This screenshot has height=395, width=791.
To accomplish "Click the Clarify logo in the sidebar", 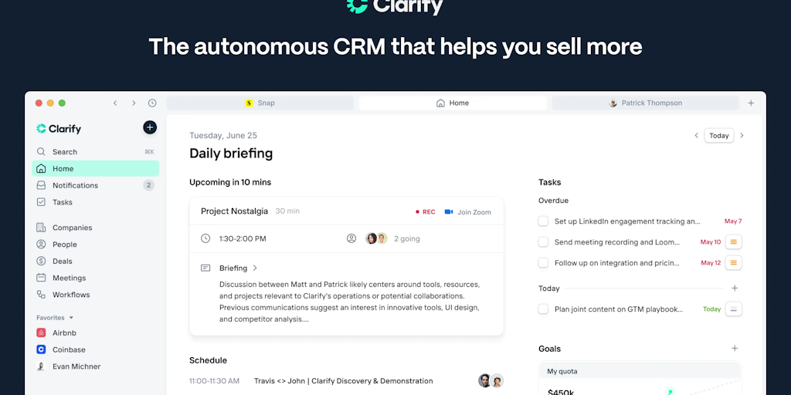I will click(59, 129).
